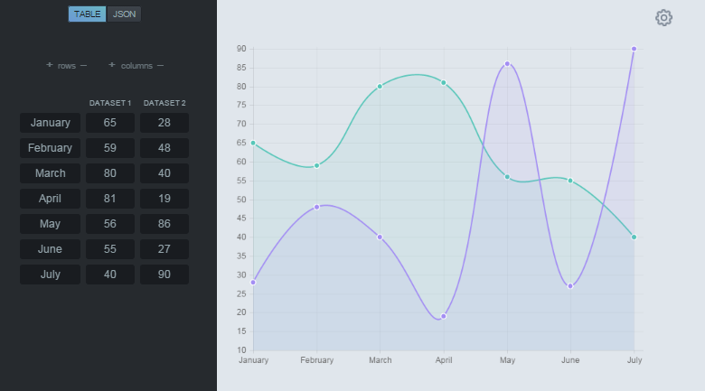Click the April Dataset 1 cell showing 81
705x391 pixels.
point(110,199)
